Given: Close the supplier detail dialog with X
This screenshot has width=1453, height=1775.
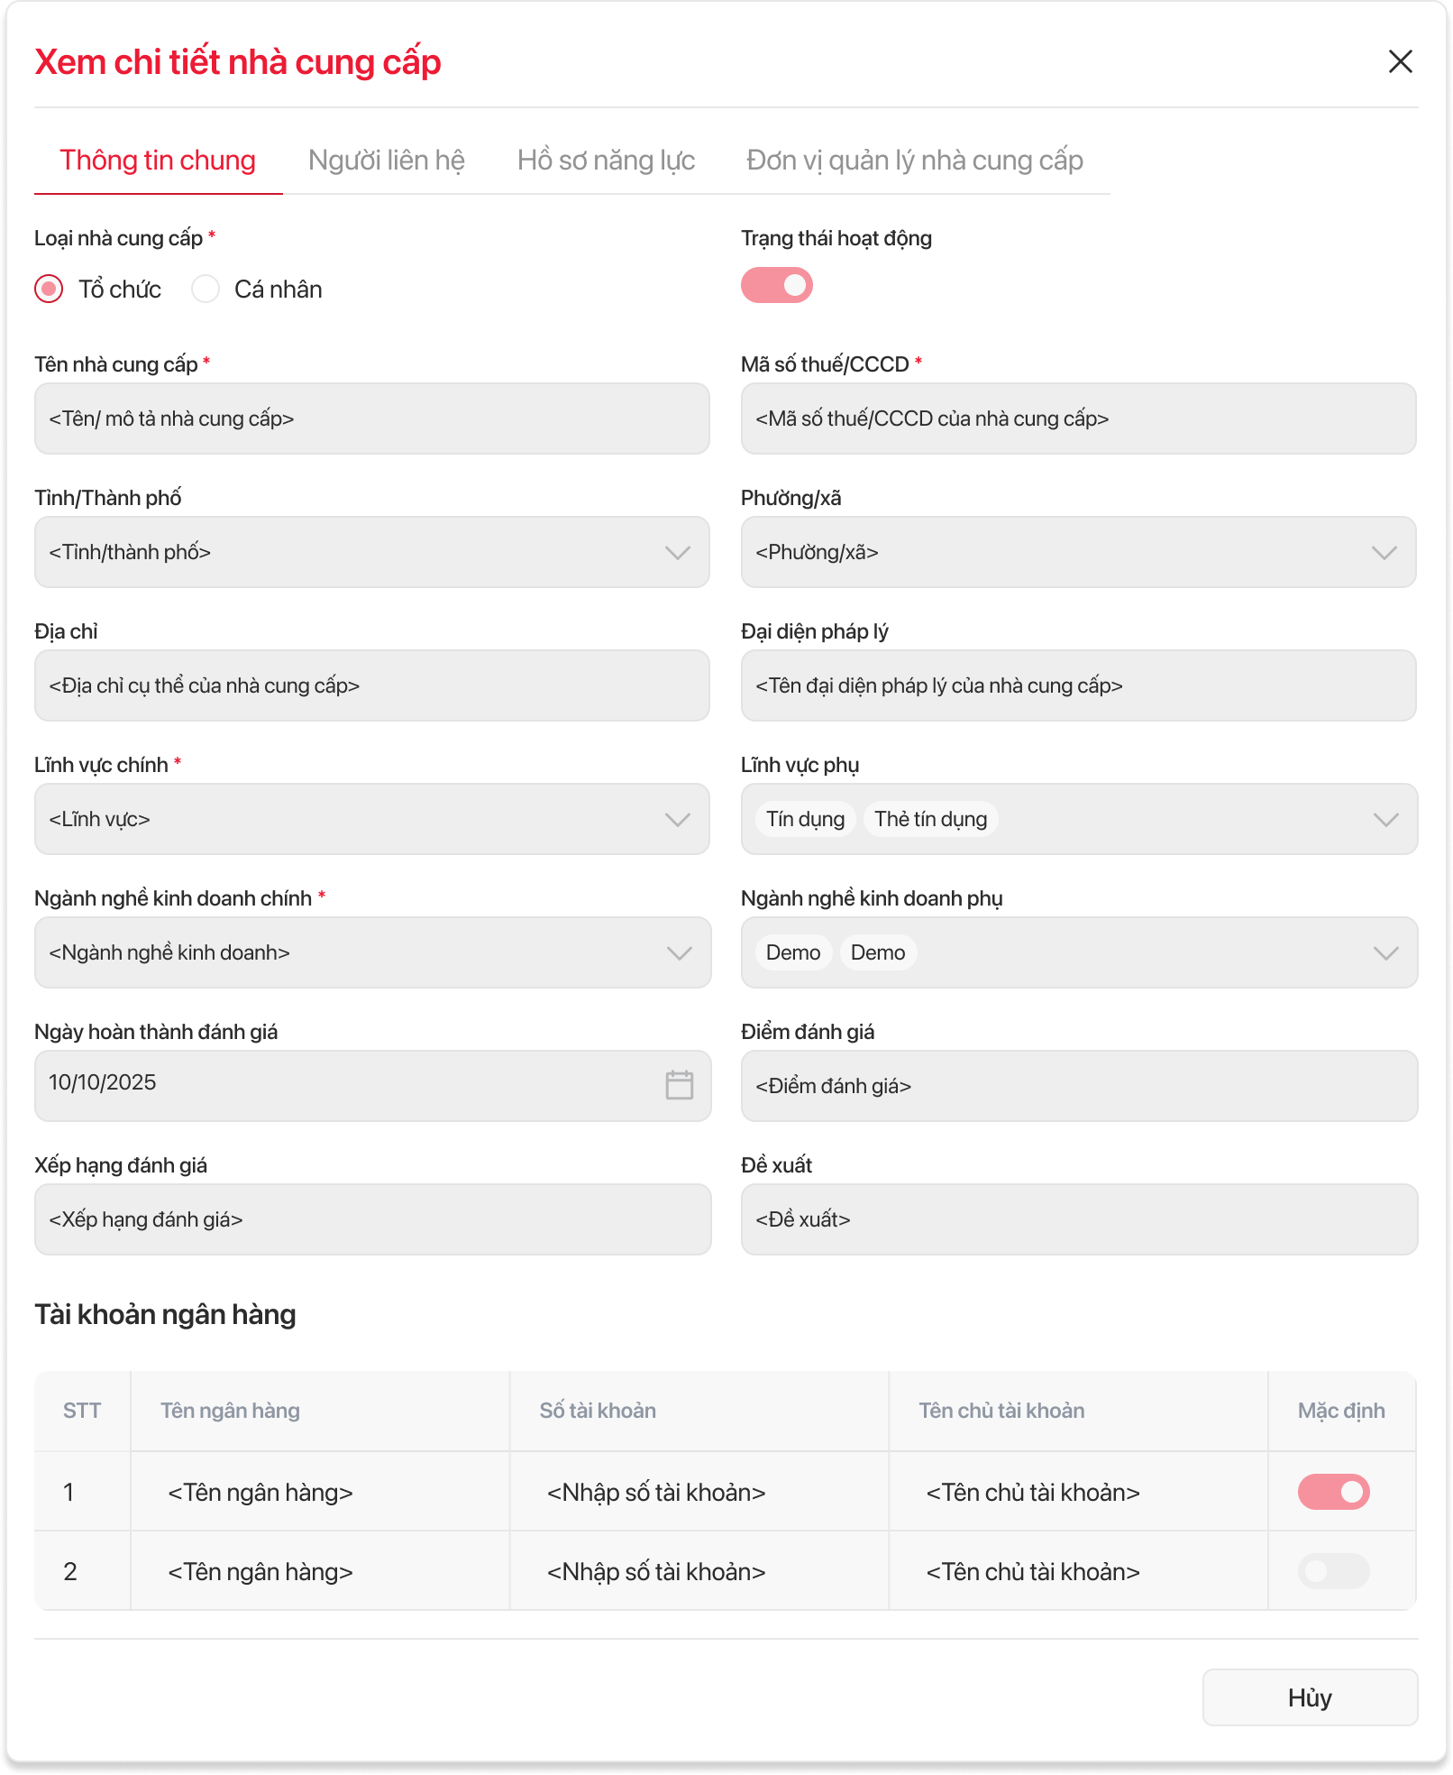Looking at the screenshot, I should tap(1400, 61).
